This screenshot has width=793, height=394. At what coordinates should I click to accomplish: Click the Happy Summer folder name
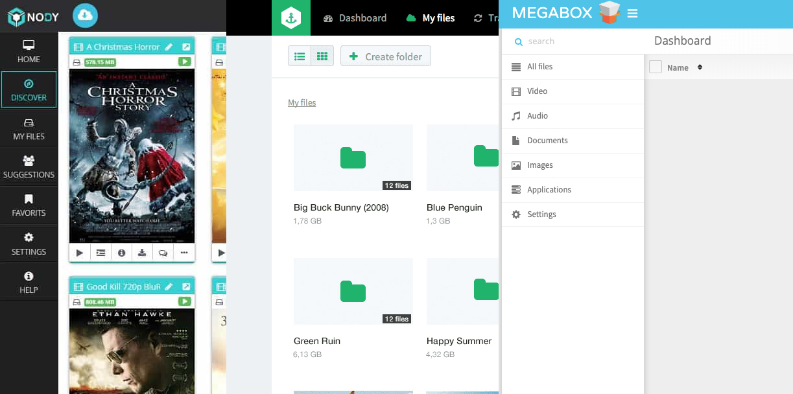pyautogui.click(x=459, y=341)
